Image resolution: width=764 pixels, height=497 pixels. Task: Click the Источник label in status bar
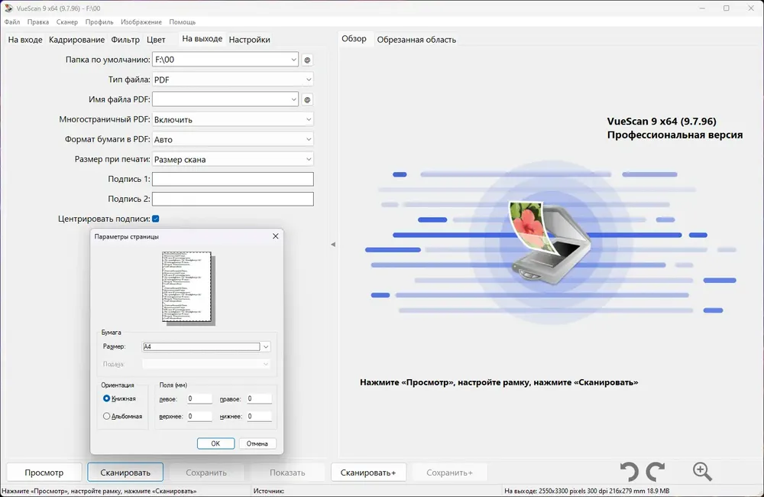coord(269,491)
